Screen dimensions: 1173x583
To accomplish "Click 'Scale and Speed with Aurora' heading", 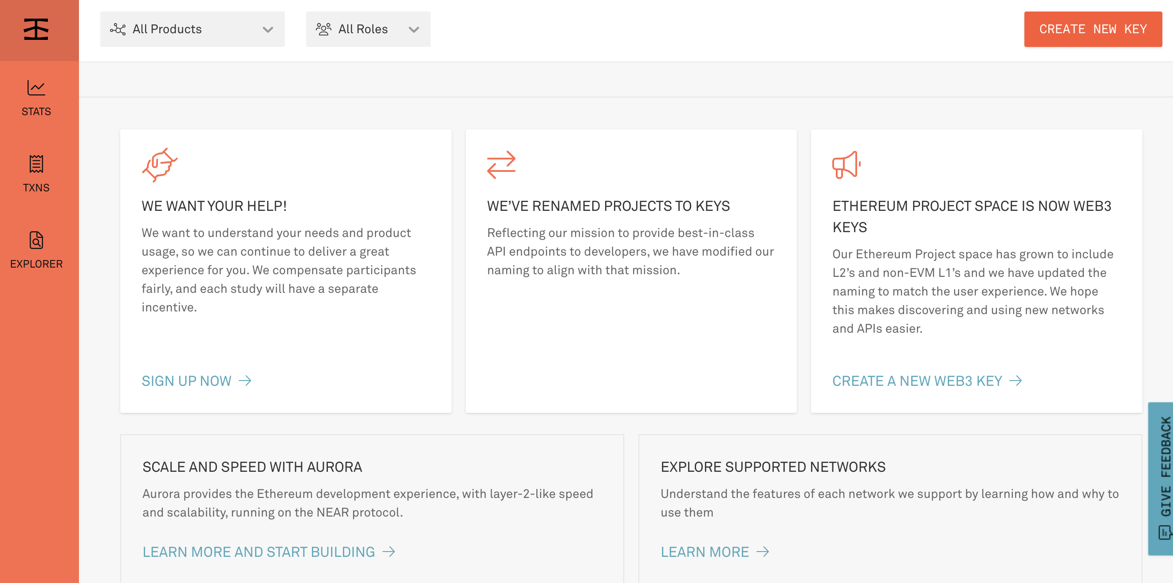I will 252,466.
